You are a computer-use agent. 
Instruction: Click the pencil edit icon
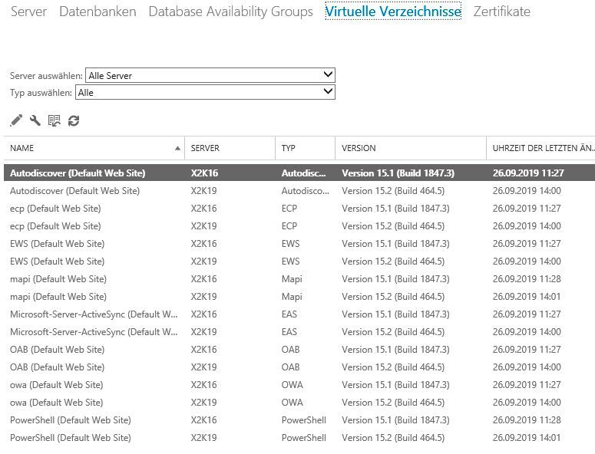16,120
